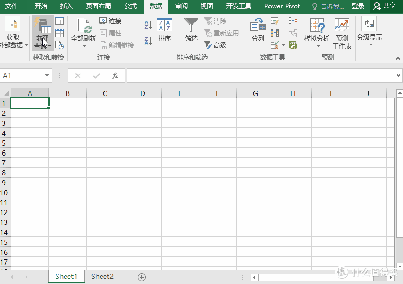Click the sort descending Z-to-A icon

pyautogui.click(x=148, y=40)
